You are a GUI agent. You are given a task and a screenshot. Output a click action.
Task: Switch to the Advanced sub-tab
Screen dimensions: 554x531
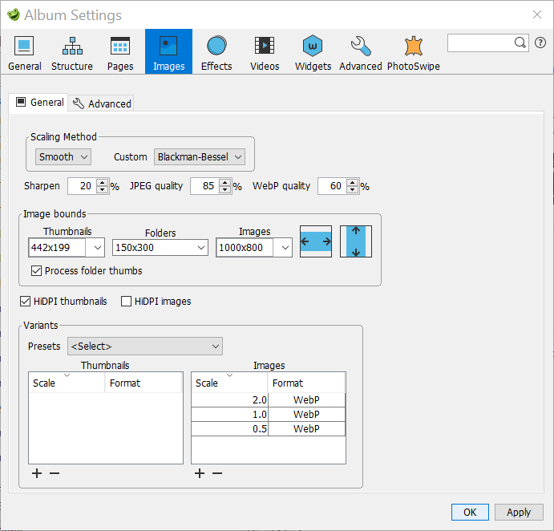click(x=102, y=103)
